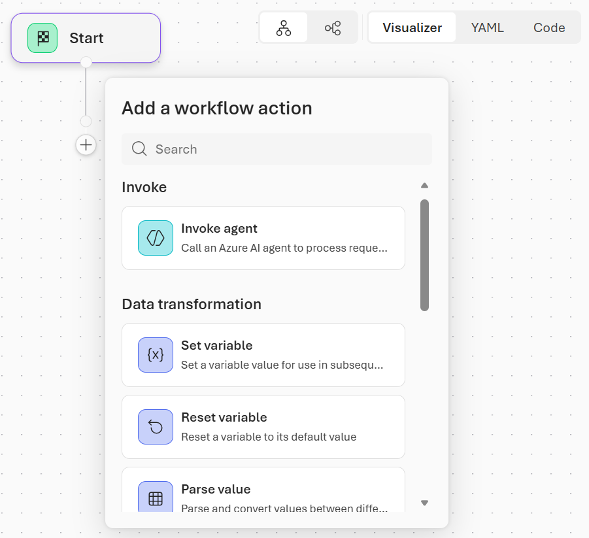Select the Invoke agent code icon
589x538 pixels.
point(156,238)
